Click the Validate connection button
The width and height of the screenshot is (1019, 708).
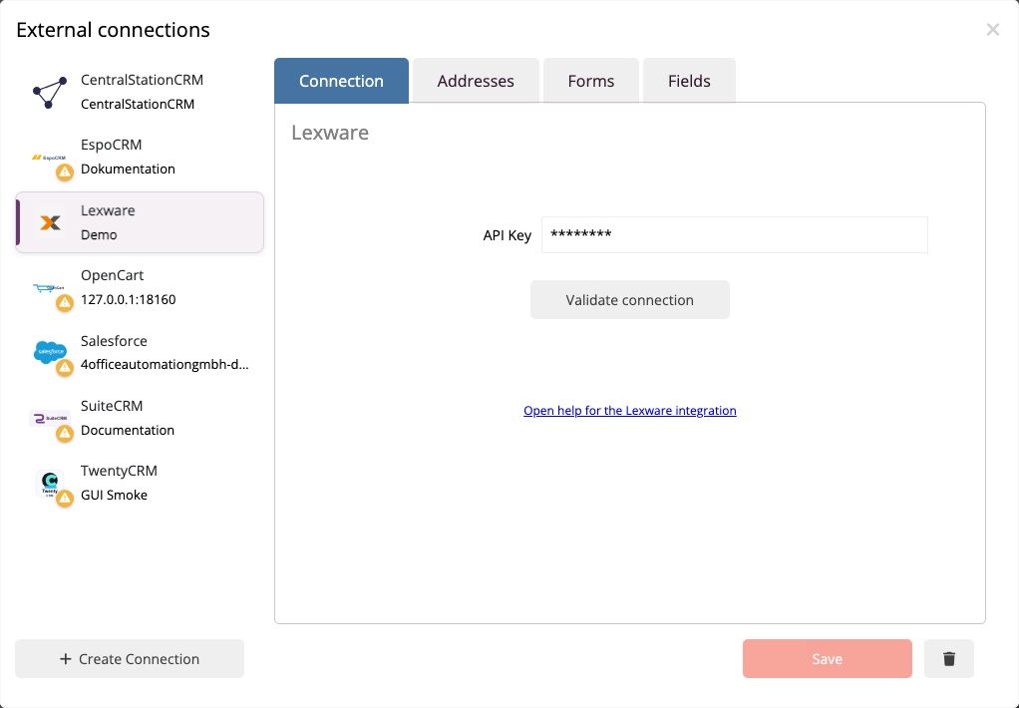coord(630,300)
